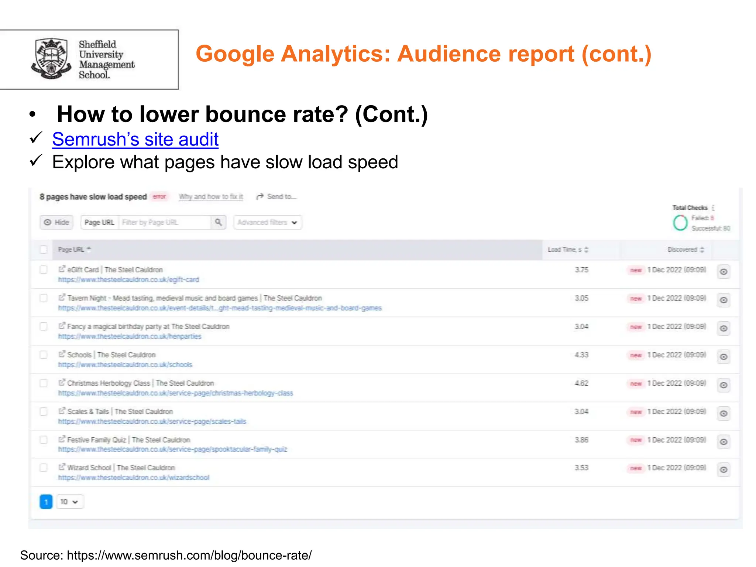Click the eye icon in Wizard School row

(724, 470)
